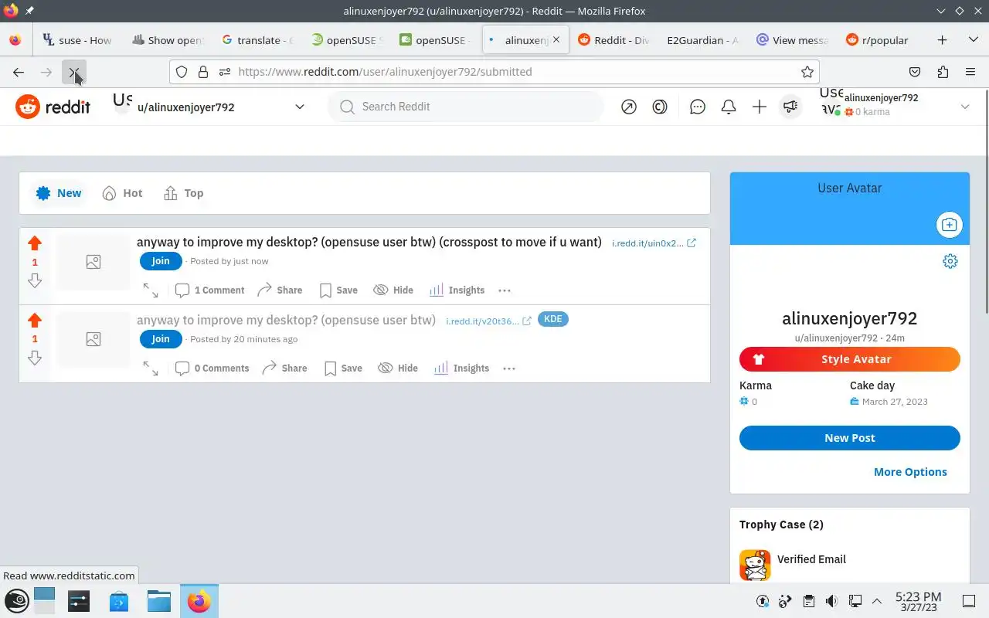Viewport: 989px width, 618px height.
Task: Stop page loading in Firefox toolbar
Action: point(74,72)
